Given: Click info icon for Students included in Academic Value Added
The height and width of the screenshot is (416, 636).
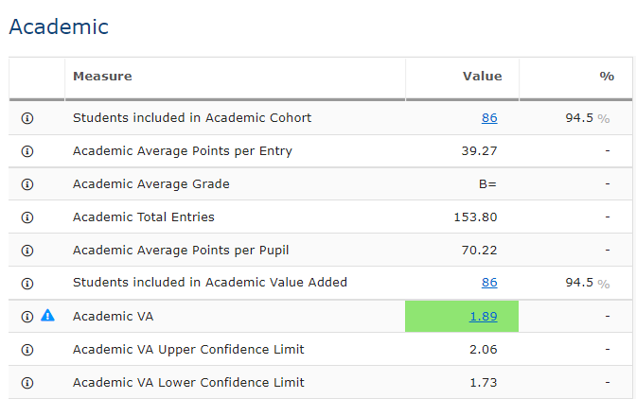Looking at the screenshot, I should click(x=26, y=283).
